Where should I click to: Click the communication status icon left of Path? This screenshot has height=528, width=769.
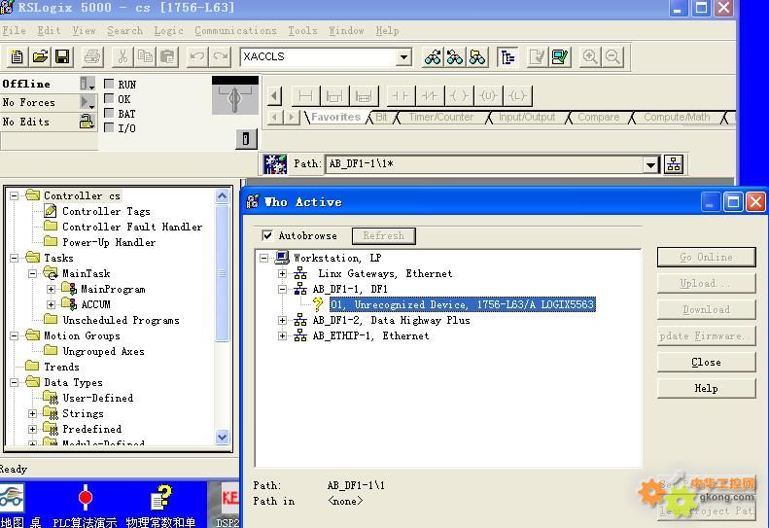tap(275, 164)
